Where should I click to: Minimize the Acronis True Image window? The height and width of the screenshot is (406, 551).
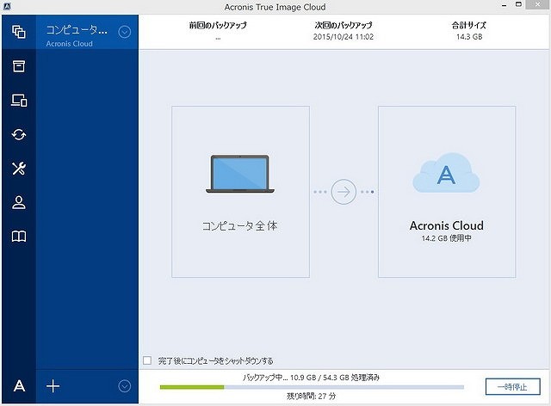pos(504,6)
